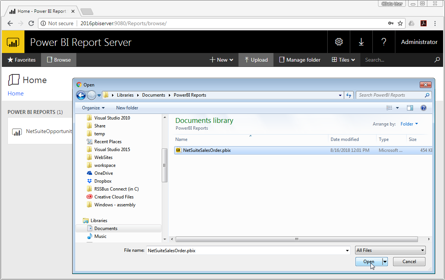Open the Tiles view dropdown

343,60
